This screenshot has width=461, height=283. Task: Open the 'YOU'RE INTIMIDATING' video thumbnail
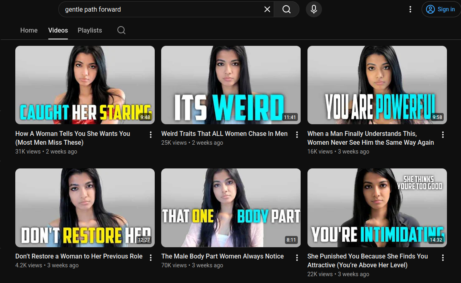click(x=377, y=208)
